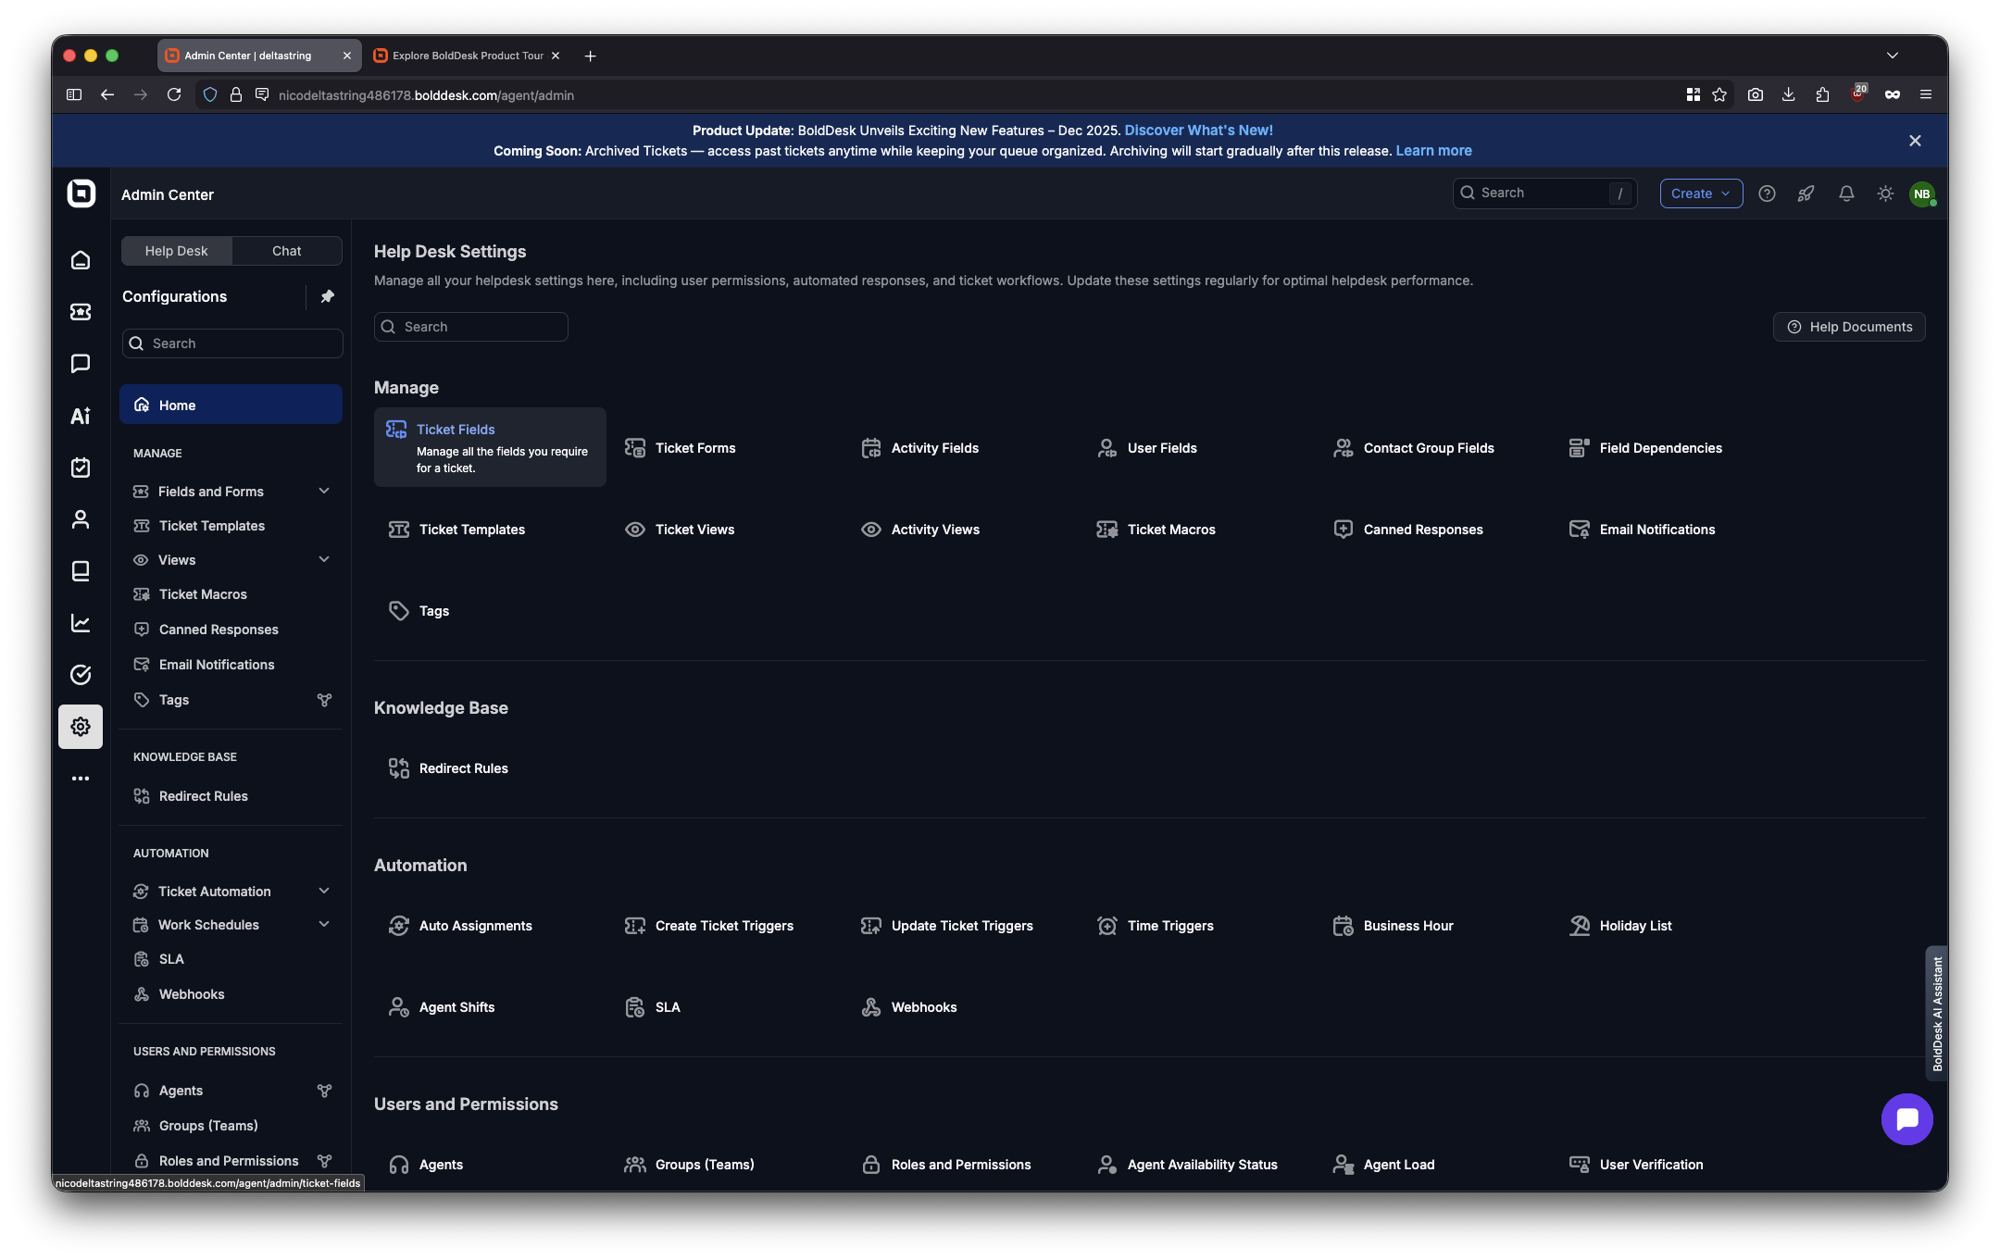Viewport: 2000px width, 1260px height.
Task: Select Explore BoldDesk Product Tour browser tab
Action: click(x=467, y=56)
